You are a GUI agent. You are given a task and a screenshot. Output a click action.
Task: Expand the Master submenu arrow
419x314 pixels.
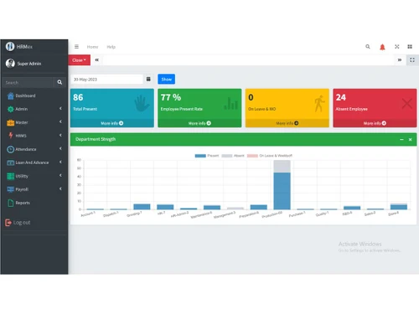click(x=60, y=122)
